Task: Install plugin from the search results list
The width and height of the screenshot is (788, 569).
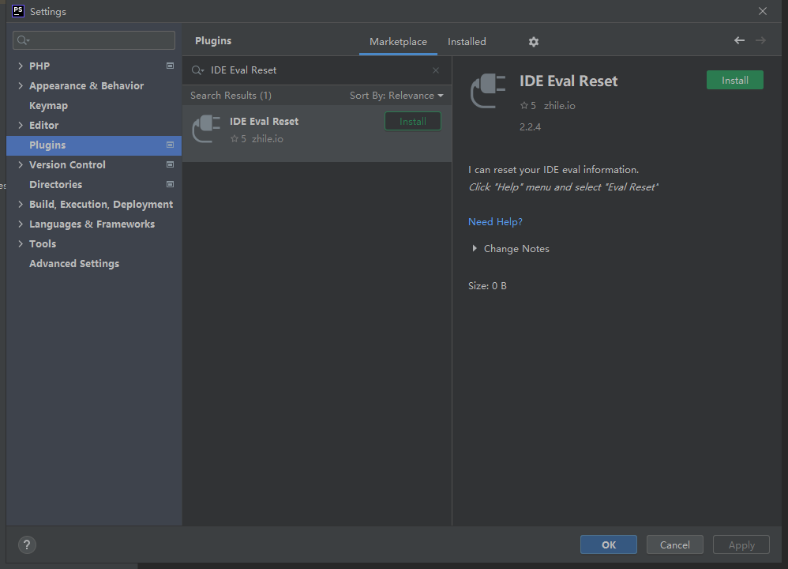Action: point(412,122)
